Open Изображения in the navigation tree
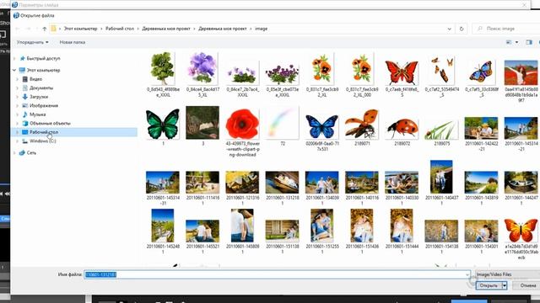540x303 pixels. coord(44,106)
